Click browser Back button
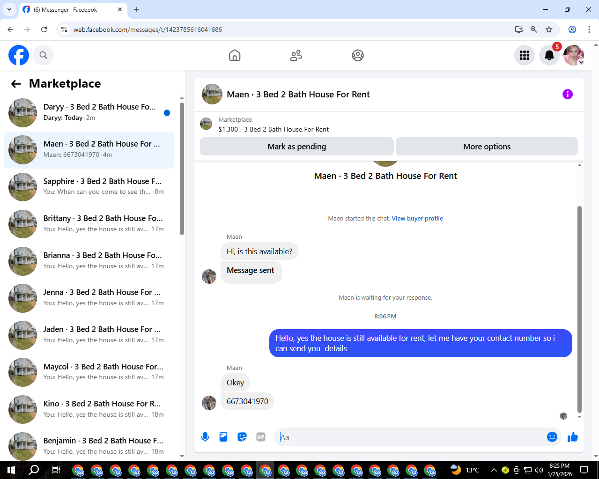 [10, 29]
